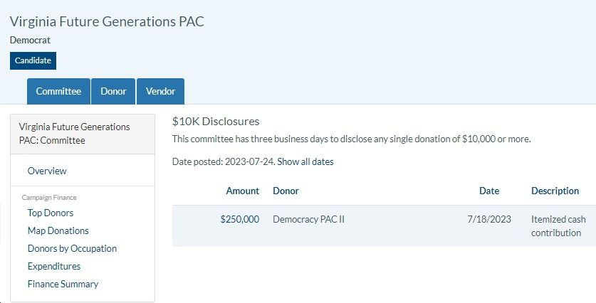Viewport: 596px width, 303px height.
Task: Click the Date column header
Action: 489,191
